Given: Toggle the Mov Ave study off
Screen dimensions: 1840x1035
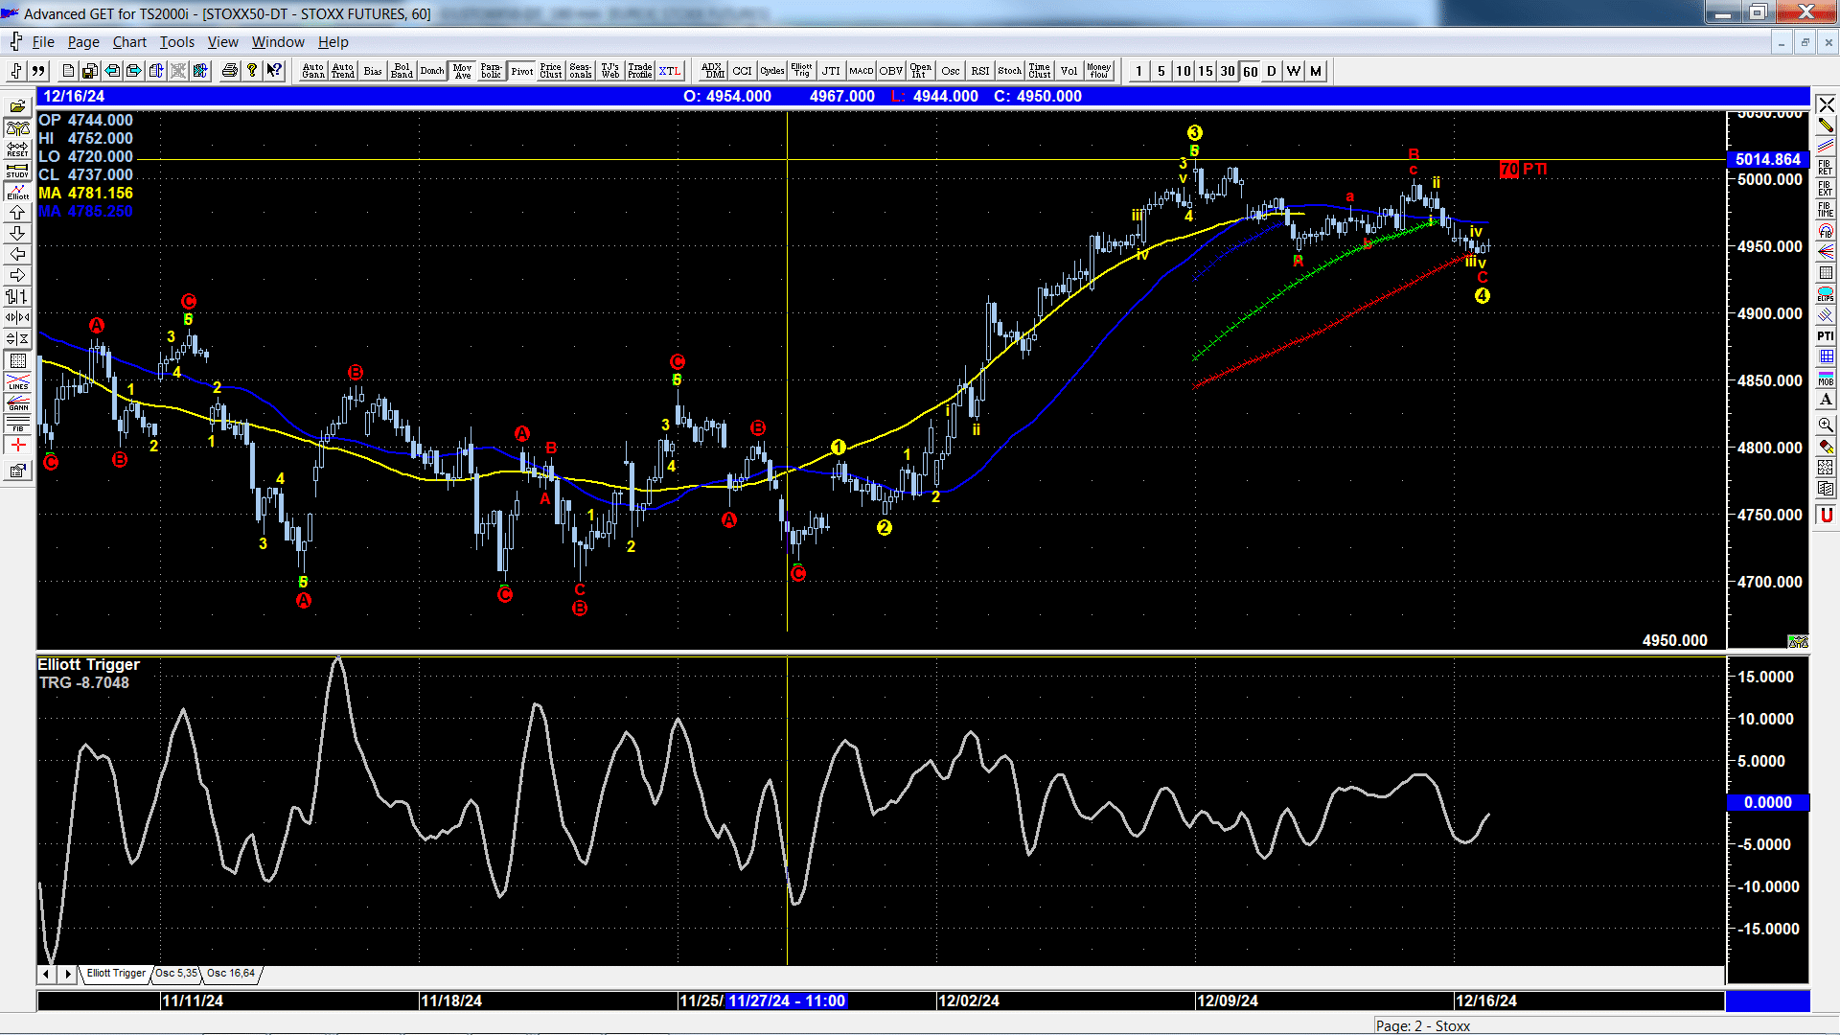Looking at the screenshot, I should (463, 71).
